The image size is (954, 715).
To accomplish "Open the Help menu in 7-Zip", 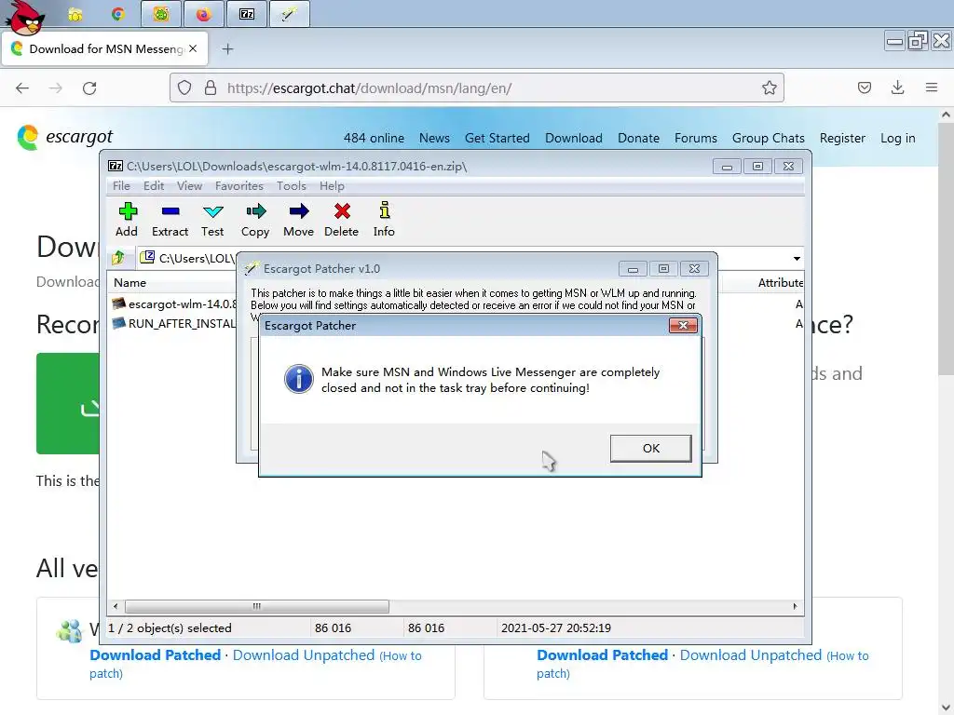I will [x=332, y=186].
